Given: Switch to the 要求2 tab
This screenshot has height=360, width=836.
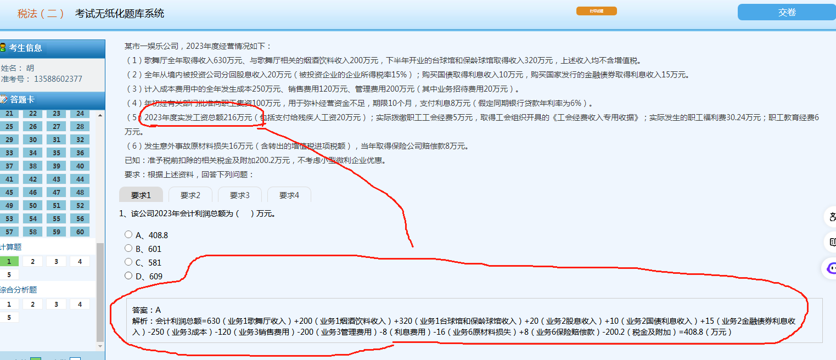Looking at the screenshot, I should [190, 195].
